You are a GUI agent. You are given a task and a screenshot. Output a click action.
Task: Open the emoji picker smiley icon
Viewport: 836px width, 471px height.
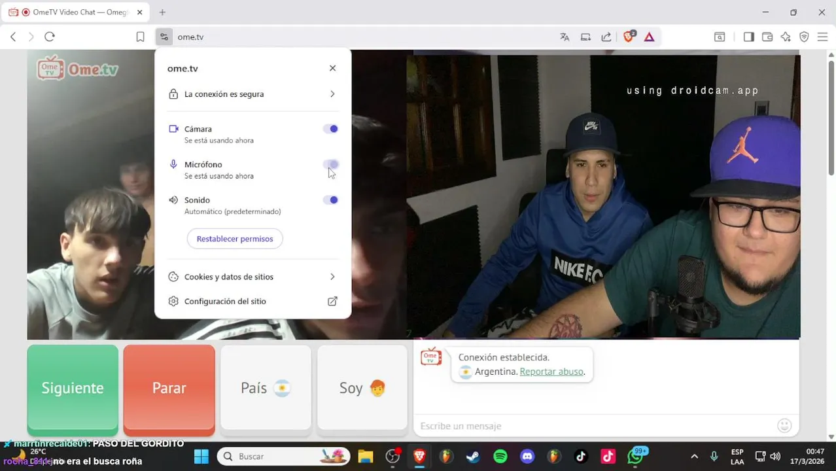click(784, 426)
